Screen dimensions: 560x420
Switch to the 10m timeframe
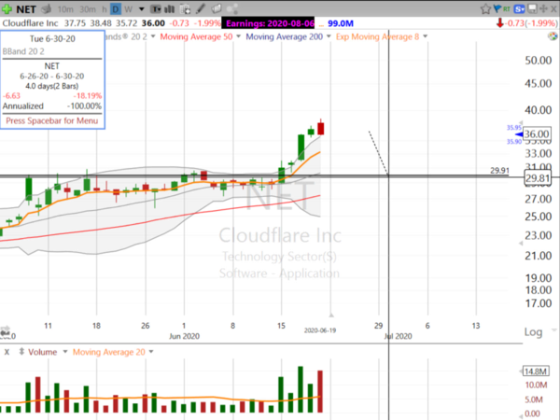(67, 9)
